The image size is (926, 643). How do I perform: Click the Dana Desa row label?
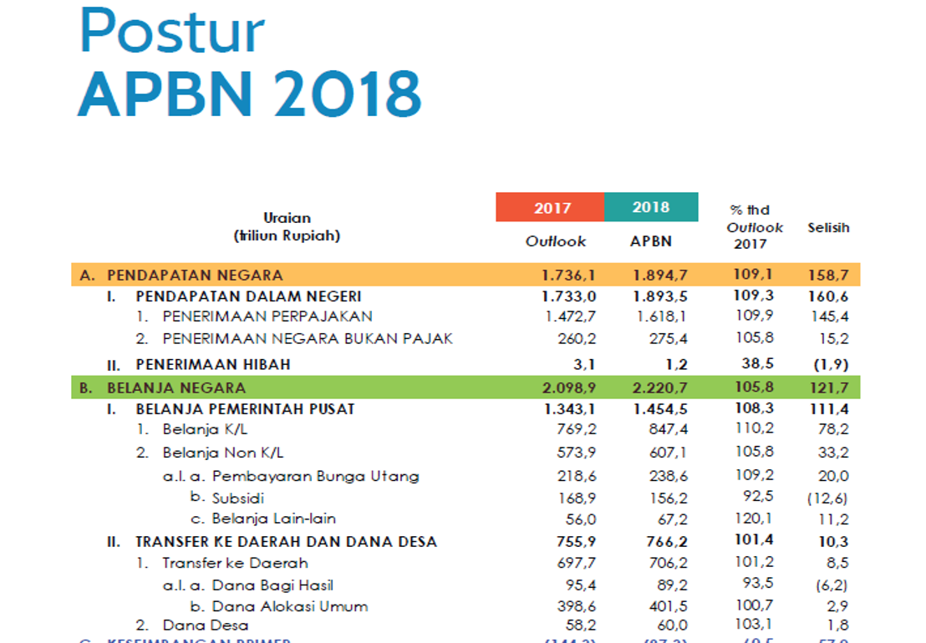pos(206,625)
